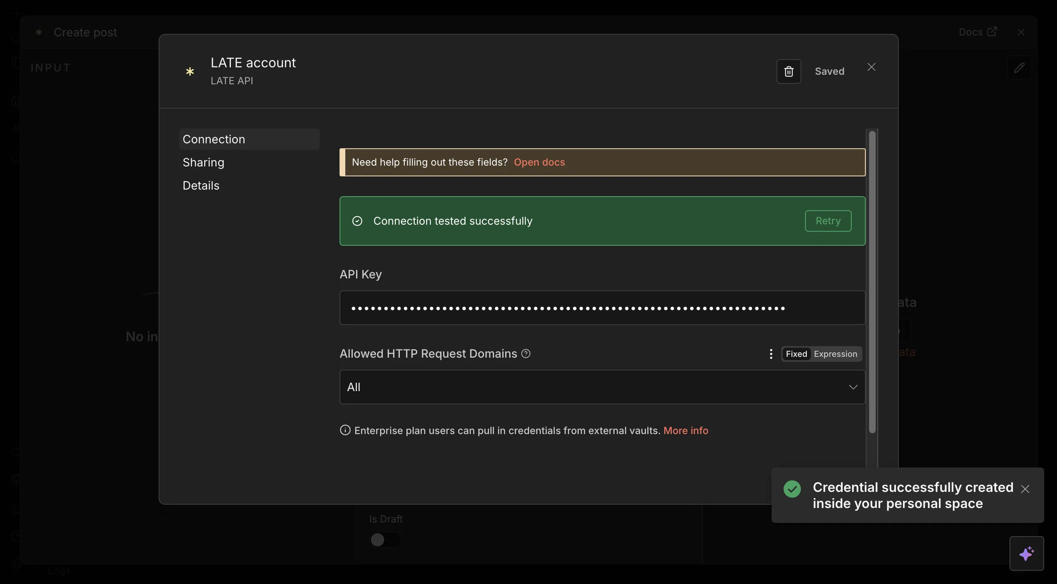Click the LATE account asterisk credential icon
This screenshot has width=1057, height=584.
pos(190,71)
